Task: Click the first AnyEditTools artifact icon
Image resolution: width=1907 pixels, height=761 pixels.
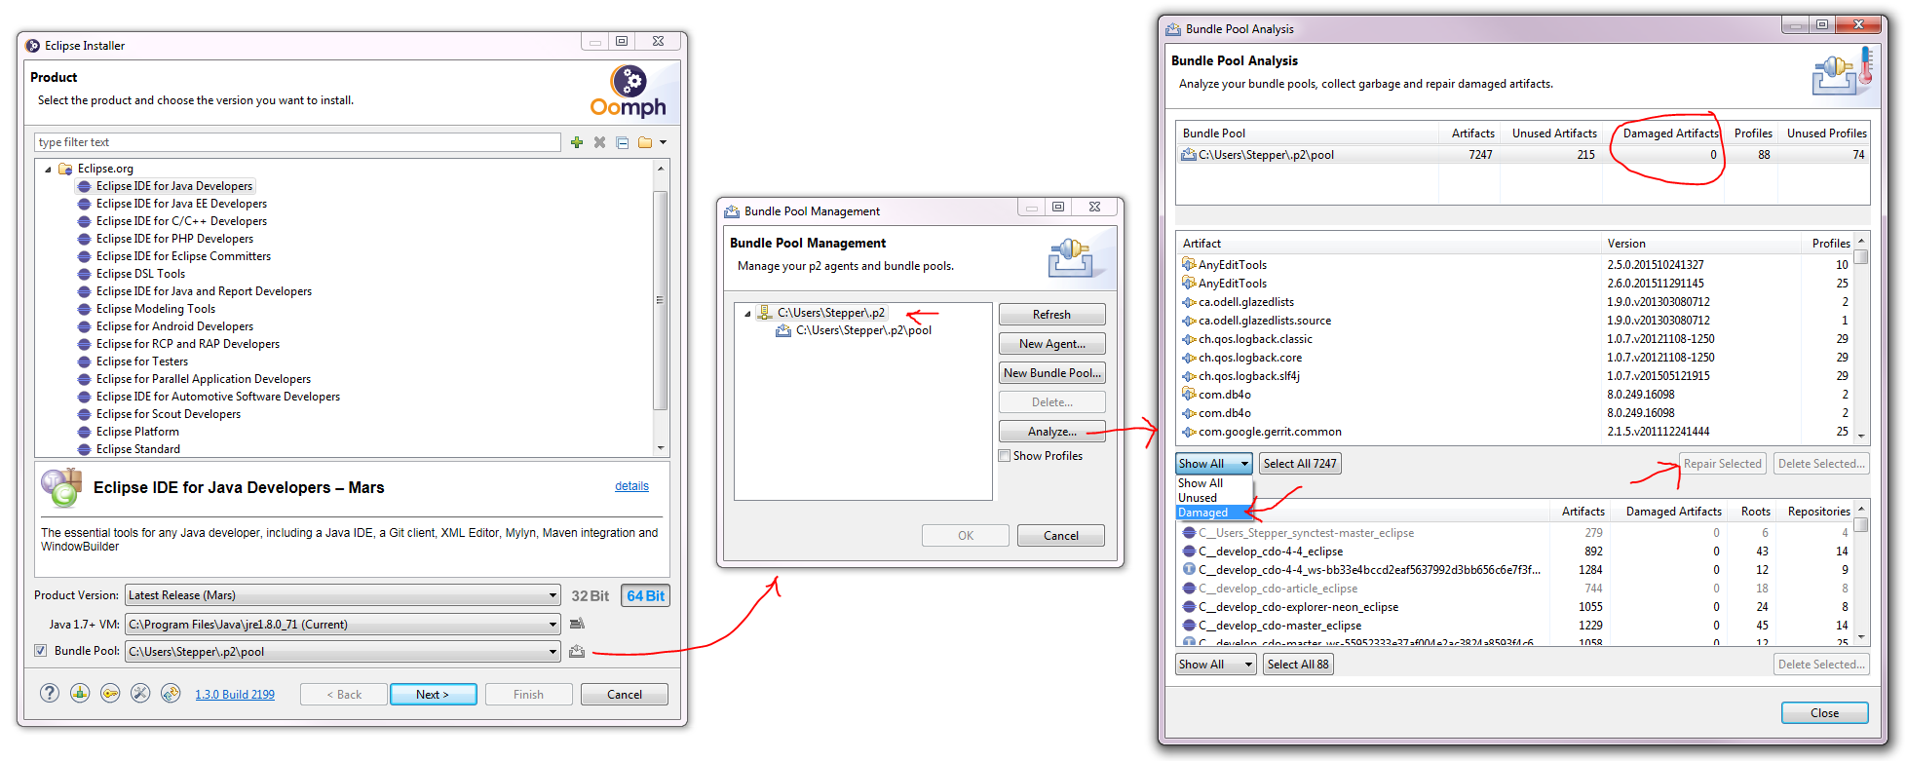Action: pos(1189,264)
